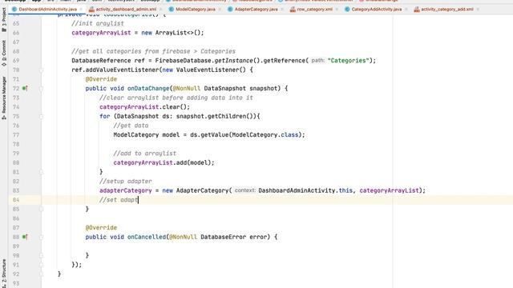Toggle fold end marker at line 90
This screenshot has height=288, width=513.
[x=41, y=255]
